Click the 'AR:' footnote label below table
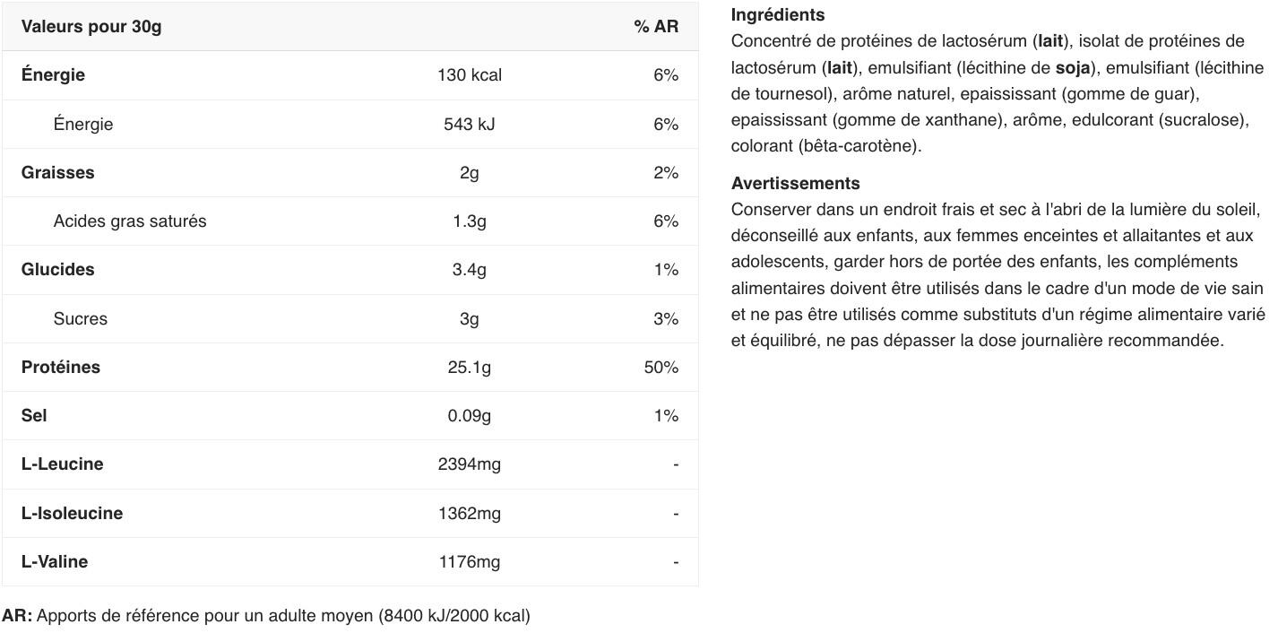The height and width of the screenshot is (633, 1278). [17, 615]
